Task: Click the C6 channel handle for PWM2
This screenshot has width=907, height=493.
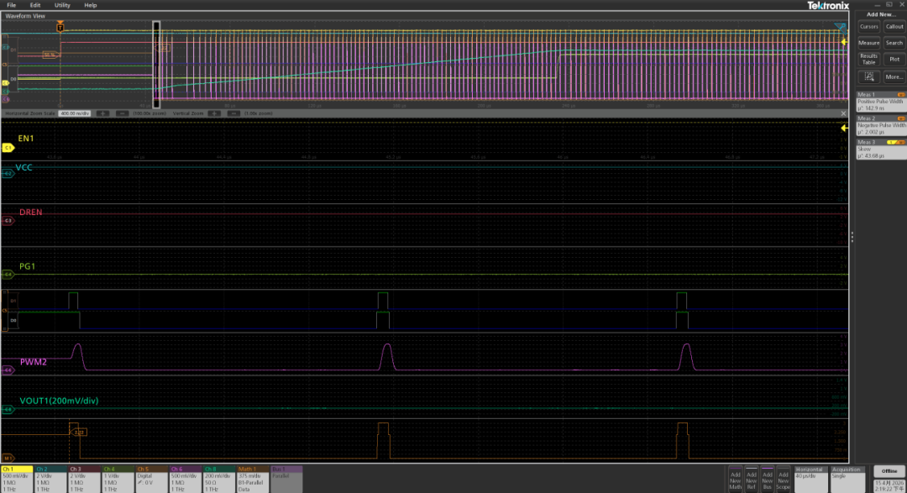Action: pos(8,370)
